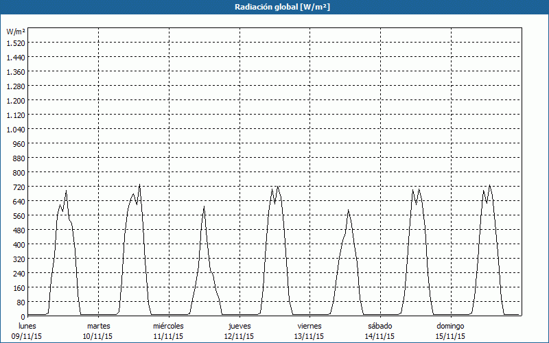Click the 80 value on the Y-axis
Image resolution: width=549 pixels, height=343 pixels.
coord(21,302)
